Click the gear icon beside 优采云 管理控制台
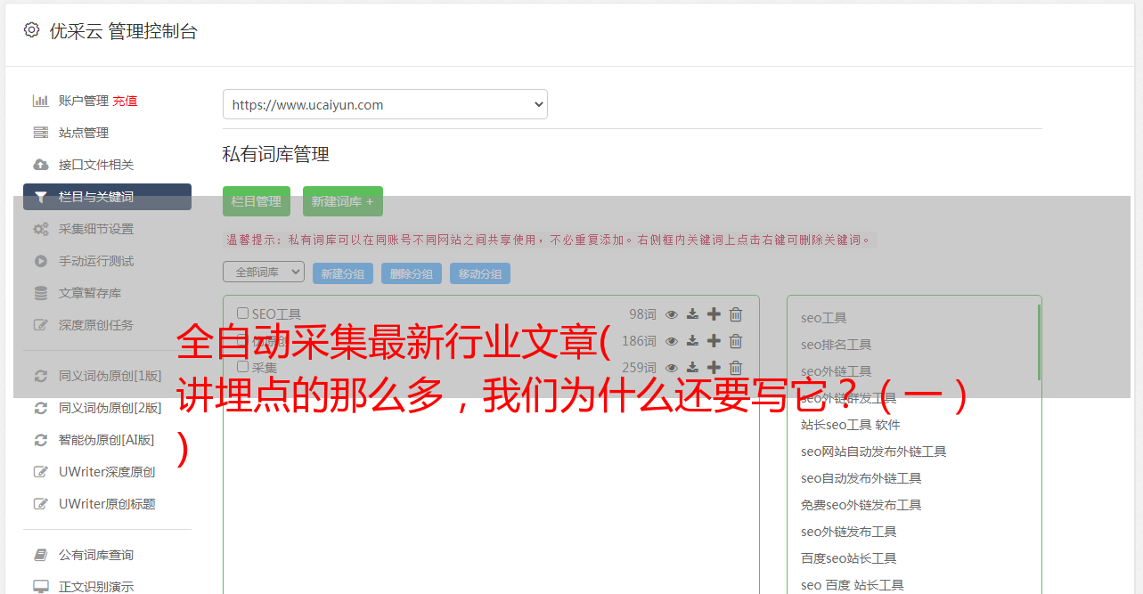Image resolution: width=1143 pixels, height=594 pixels. point(32,30)
